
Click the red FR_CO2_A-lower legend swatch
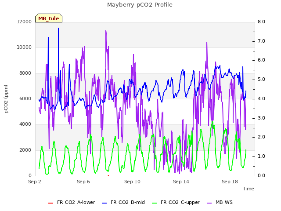51,203
